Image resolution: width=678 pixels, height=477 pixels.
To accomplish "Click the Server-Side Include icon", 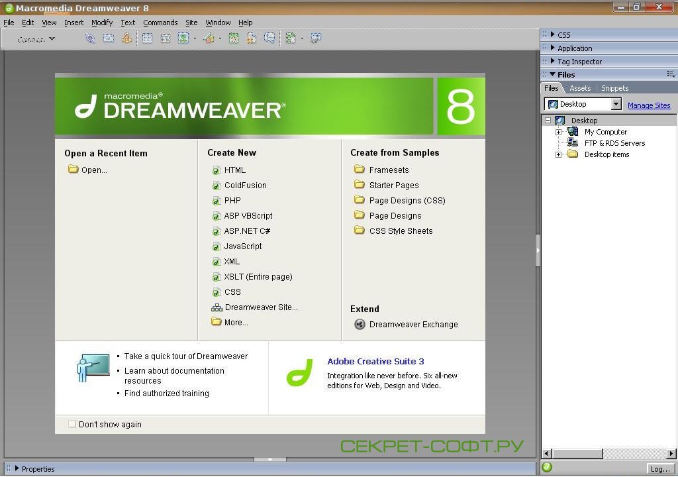I will click(x=251, y=38).
